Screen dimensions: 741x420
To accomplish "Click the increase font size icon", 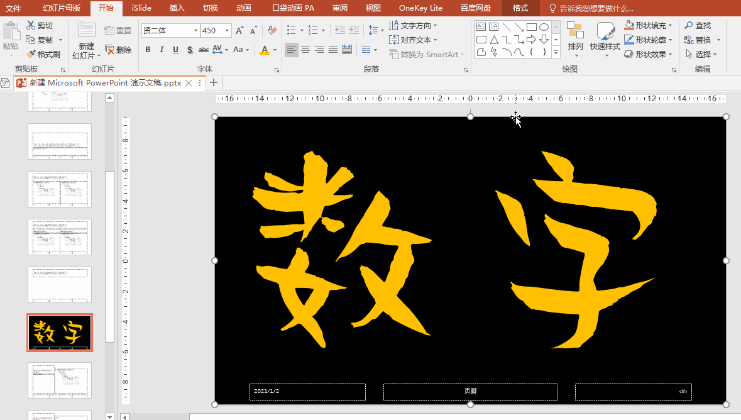I will coord(239,30).
